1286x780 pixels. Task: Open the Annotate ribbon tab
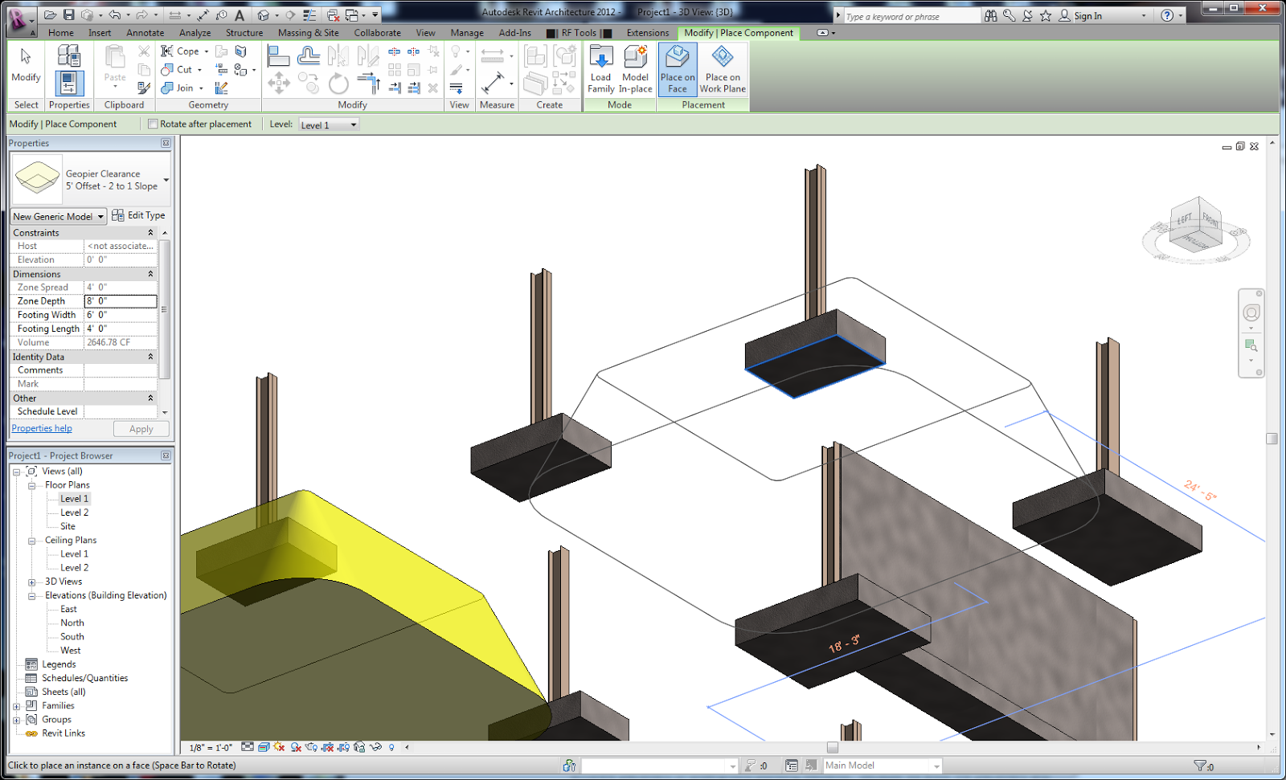point(145,33)
